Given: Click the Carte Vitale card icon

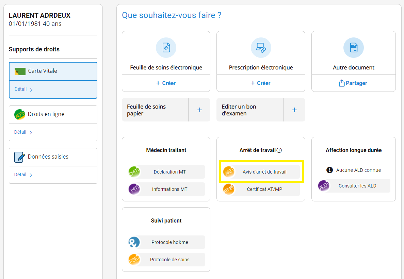Looking at the screenshot, I should 20,71.
